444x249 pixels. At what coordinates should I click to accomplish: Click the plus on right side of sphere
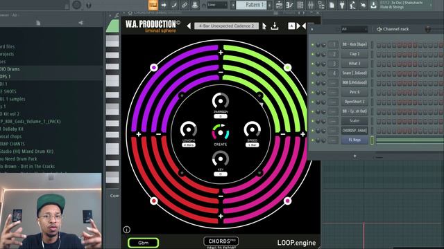tap(302, 134)
